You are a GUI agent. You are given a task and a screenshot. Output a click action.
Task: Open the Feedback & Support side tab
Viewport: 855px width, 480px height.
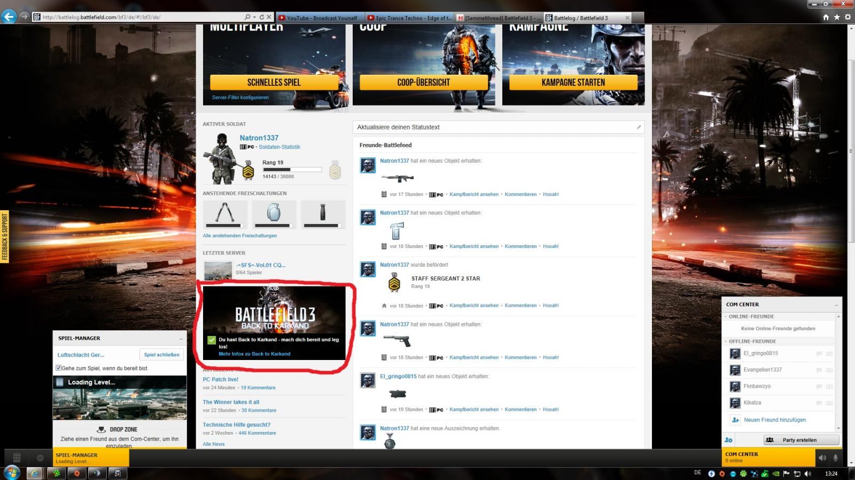tap(5, 237)
